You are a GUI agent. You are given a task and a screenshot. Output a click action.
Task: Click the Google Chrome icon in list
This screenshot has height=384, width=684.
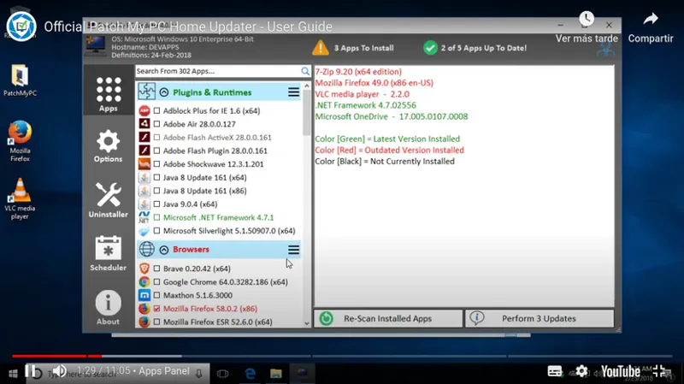click(144, 282)
